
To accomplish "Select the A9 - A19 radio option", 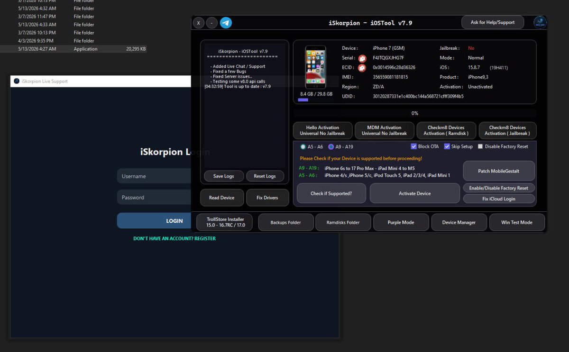I will tap(340, 147).
